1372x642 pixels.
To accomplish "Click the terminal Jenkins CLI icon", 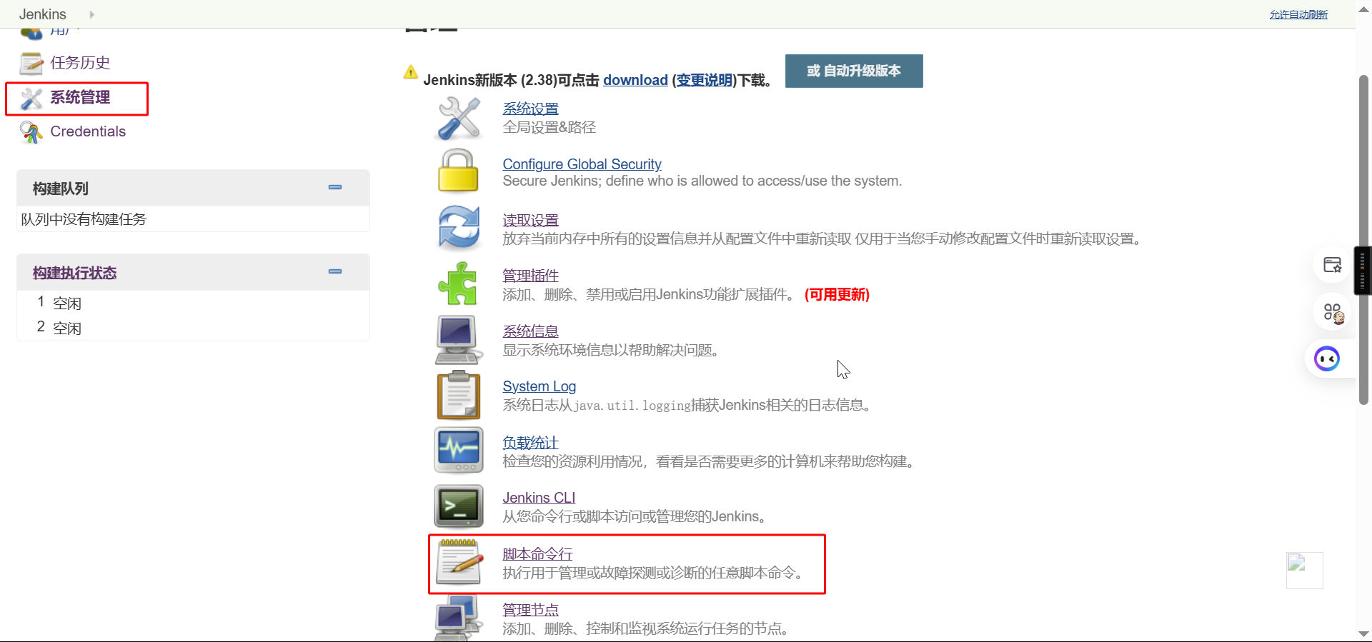I will click(459, 506).
